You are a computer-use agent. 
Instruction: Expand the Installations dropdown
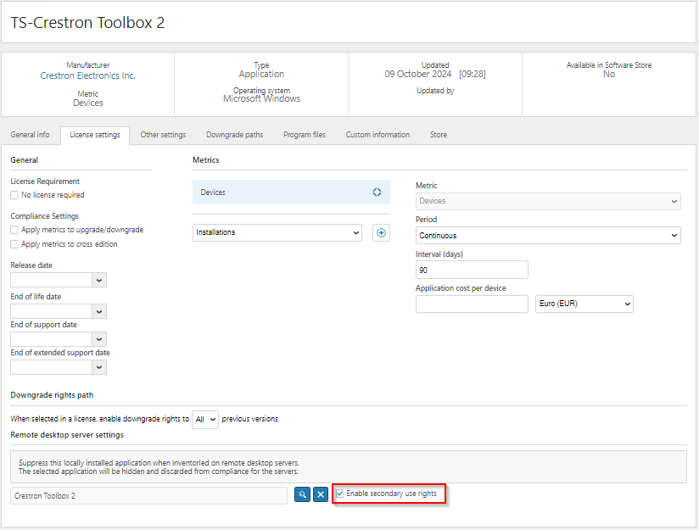(277, 232)
